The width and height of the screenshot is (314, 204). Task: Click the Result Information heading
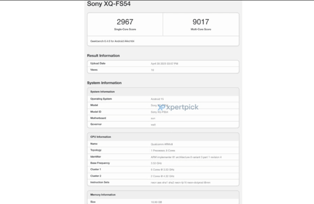(x=103, y=56)
